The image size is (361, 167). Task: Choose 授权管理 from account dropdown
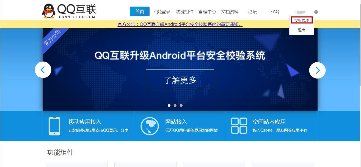302,20
